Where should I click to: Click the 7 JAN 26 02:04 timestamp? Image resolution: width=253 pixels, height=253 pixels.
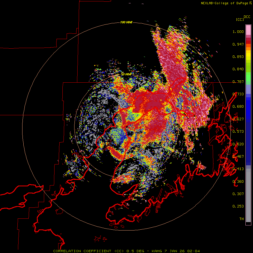pos(182,251)
